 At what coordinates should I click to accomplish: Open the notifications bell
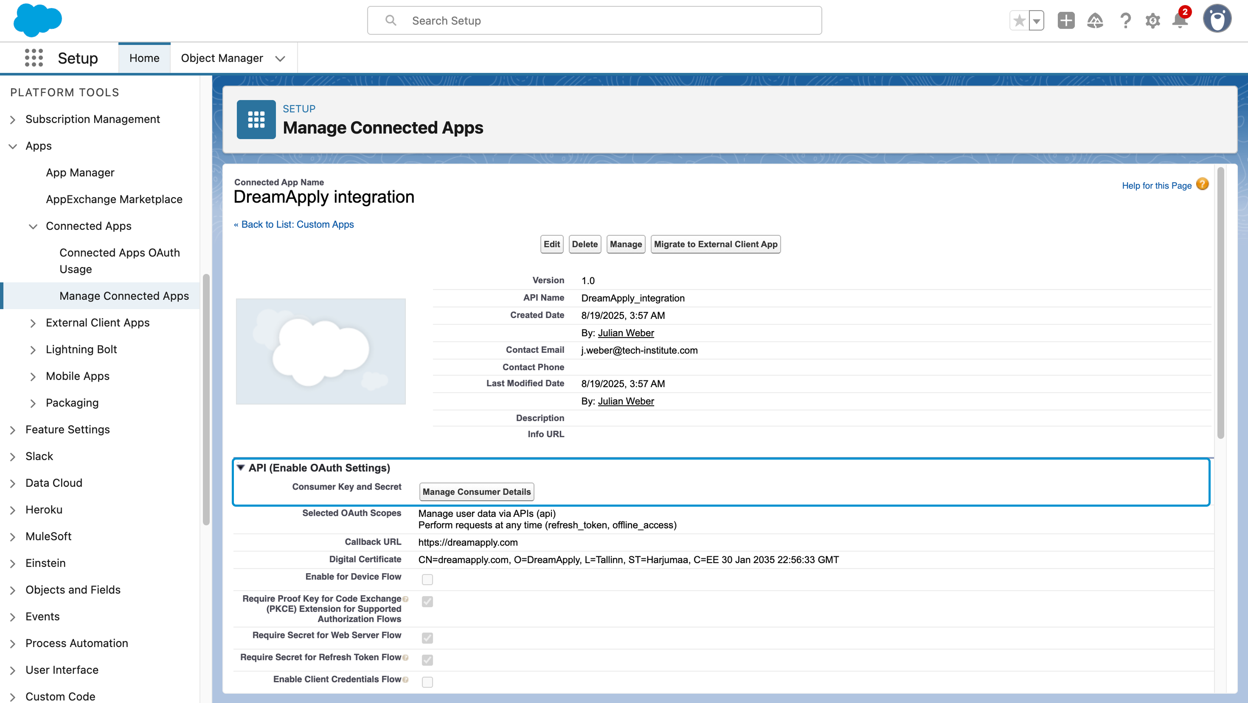click(x=1180, y=20)
